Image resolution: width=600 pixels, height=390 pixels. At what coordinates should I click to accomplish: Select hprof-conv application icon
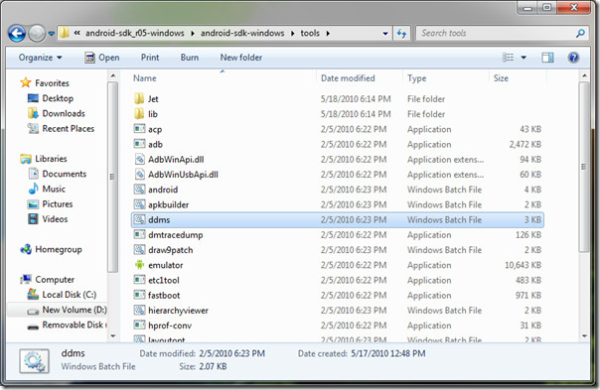[x=139, y=325]
